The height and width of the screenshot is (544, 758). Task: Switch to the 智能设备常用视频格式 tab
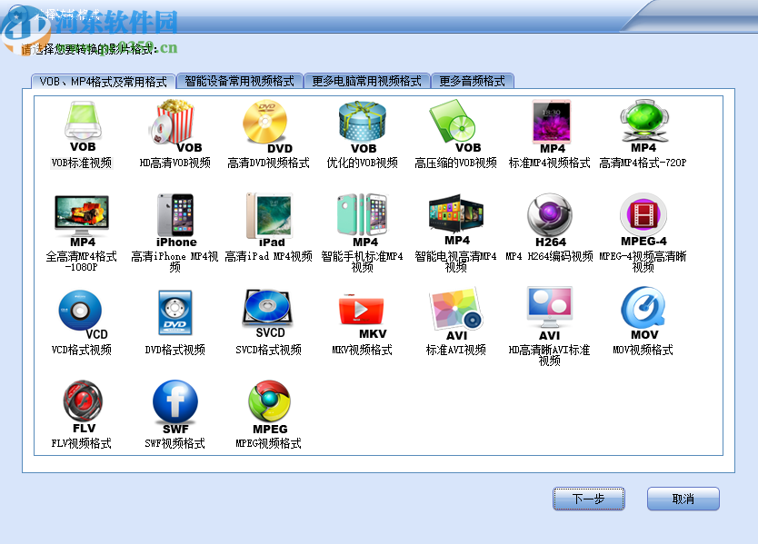(238, 79)
